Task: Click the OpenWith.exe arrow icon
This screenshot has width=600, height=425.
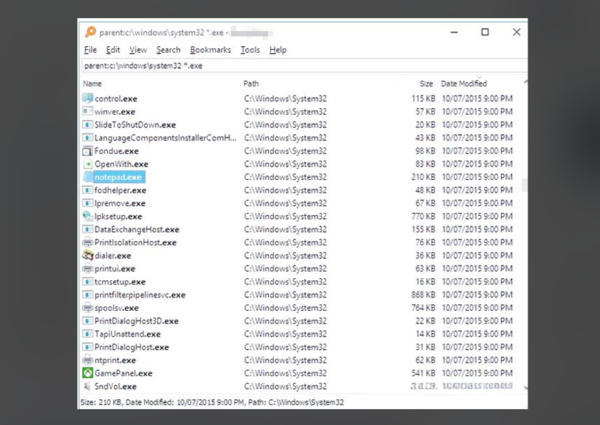Action: pyautogui.click(x=87, y=164)
